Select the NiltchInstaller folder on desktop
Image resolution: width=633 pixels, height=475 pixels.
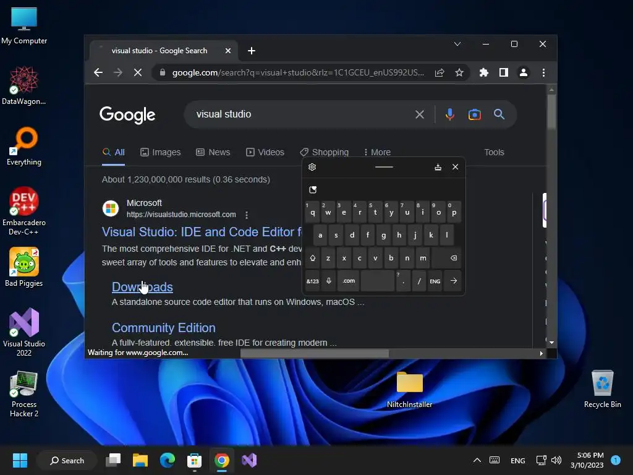click(x=409, y=390)
